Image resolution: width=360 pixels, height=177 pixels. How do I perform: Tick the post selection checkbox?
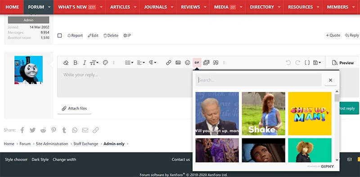click(x=60, y=35)
